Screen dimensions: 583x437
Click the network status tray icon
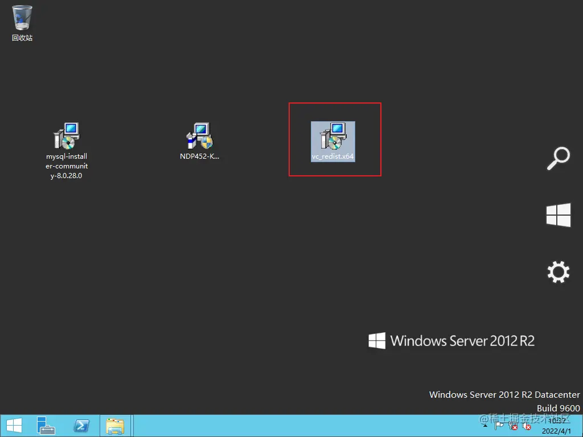pos(513,426)
